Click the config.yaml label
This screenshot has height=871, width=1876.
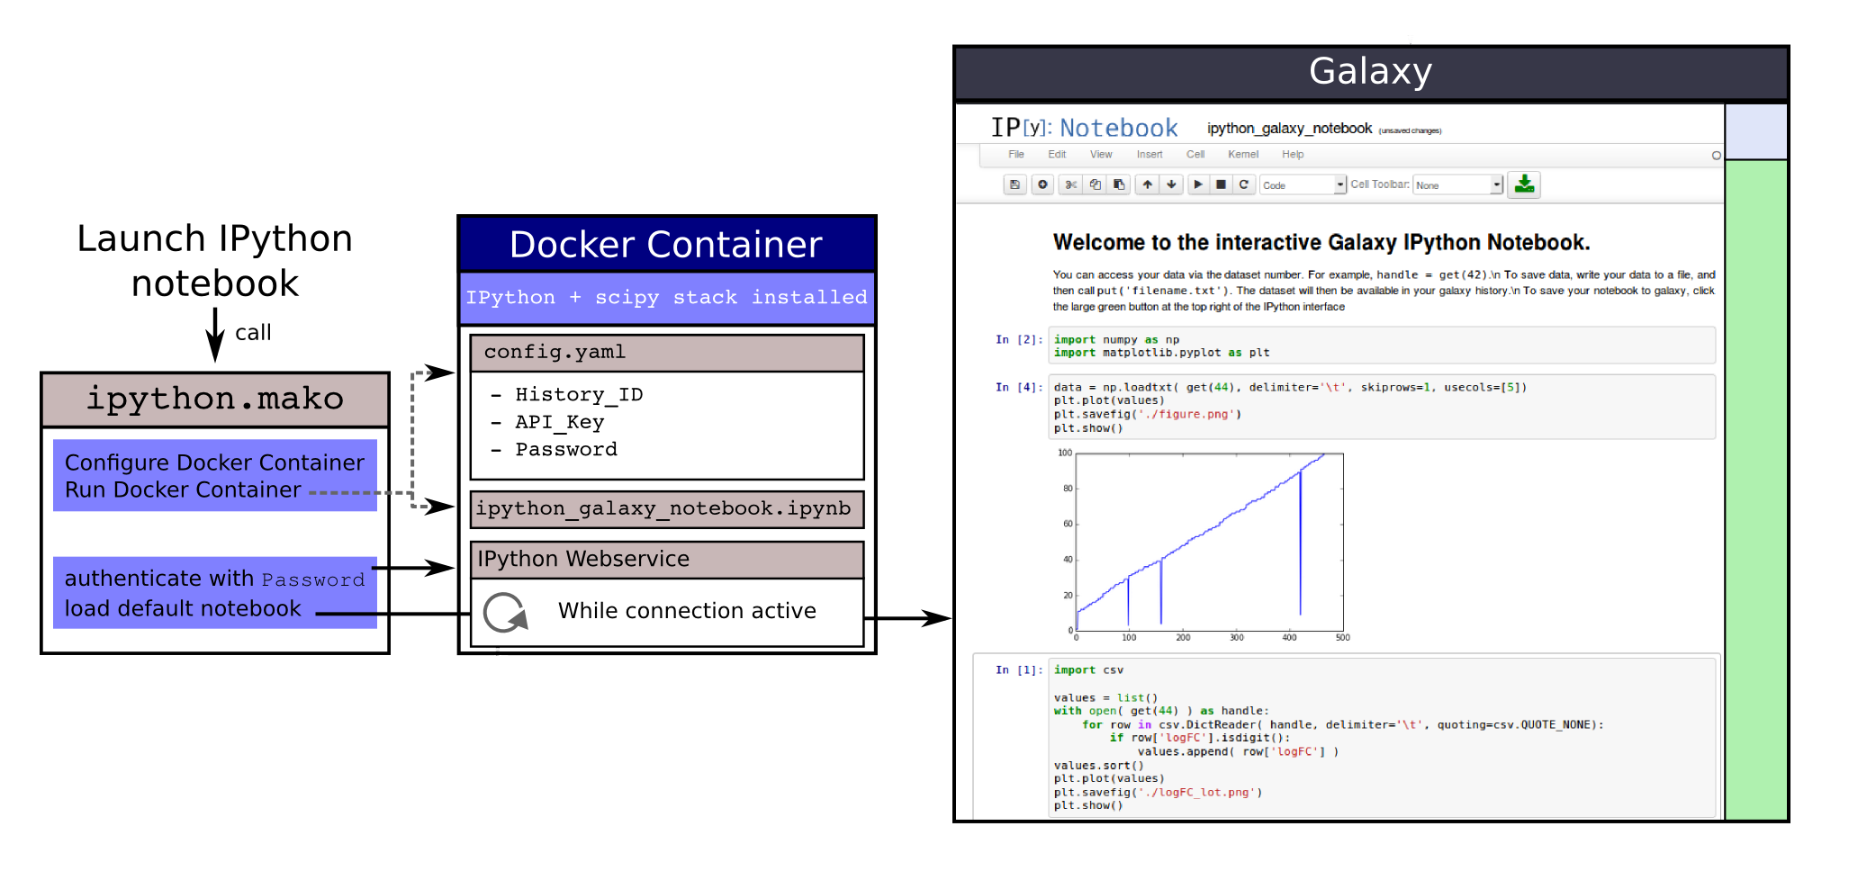555,352
